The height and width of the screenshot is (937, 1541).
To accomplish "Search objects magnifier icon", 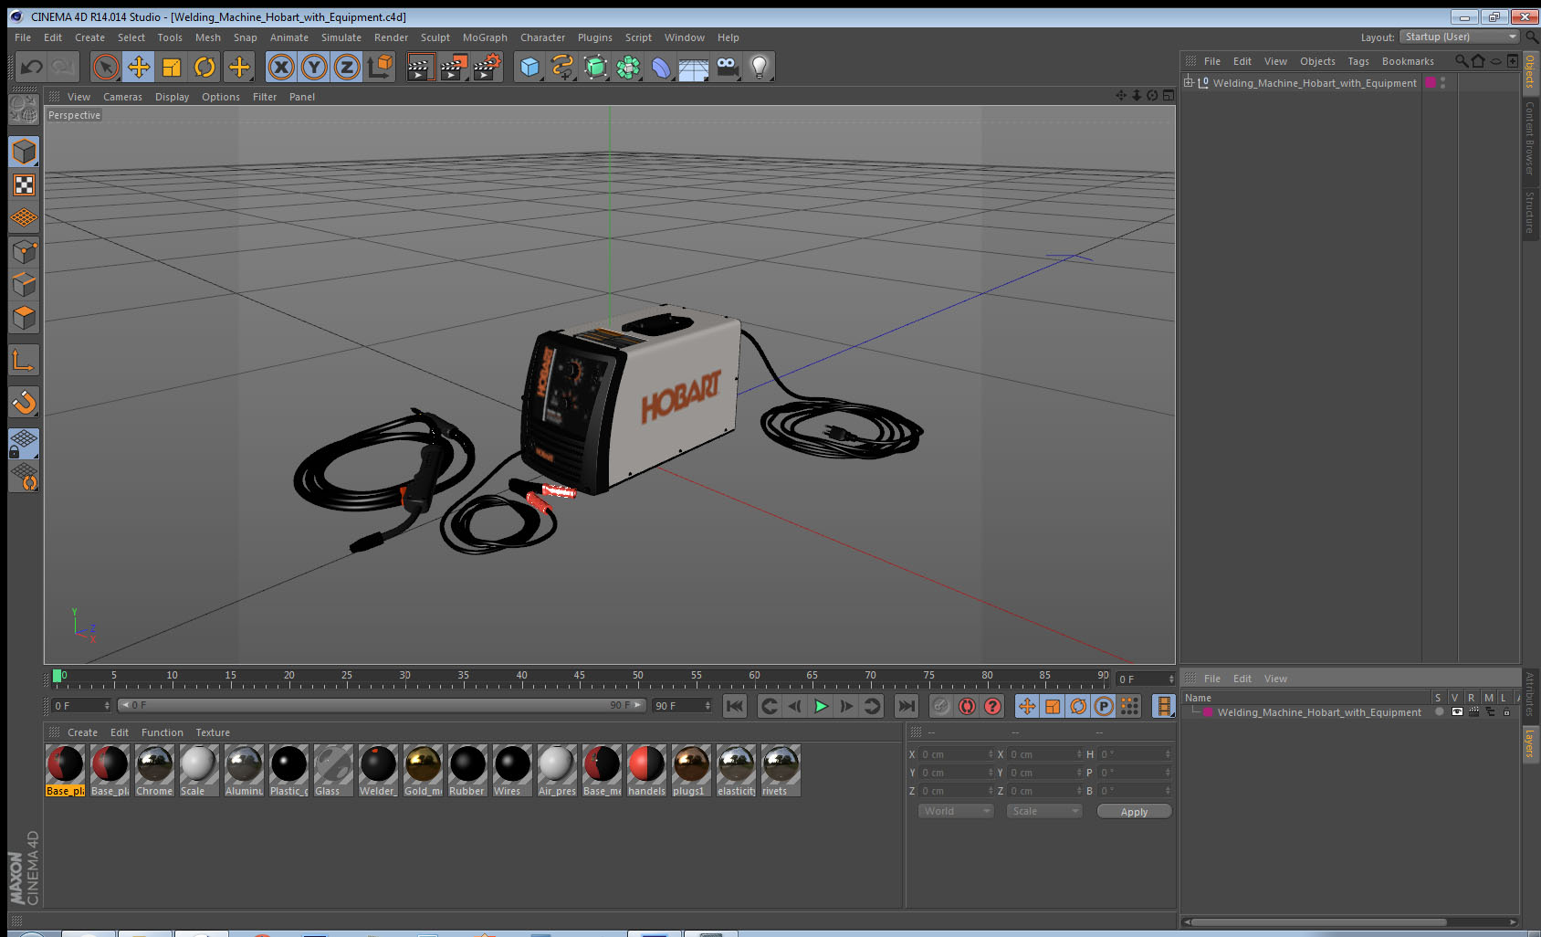I will tap(1462, 61).
